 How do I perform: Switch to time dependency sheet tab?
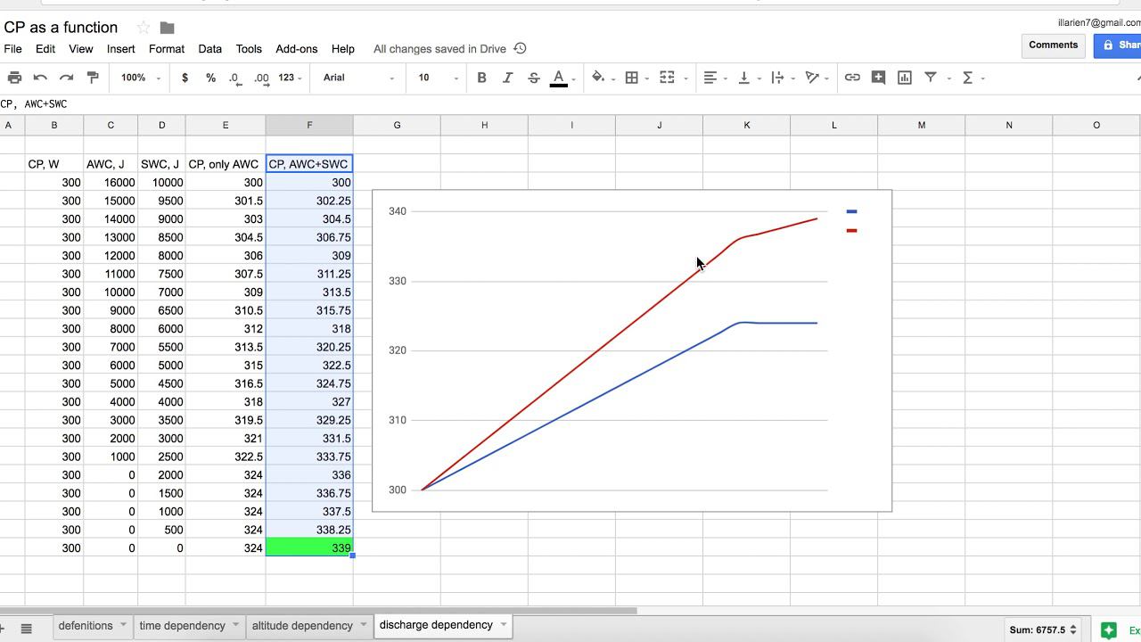(x=182, y=626)
